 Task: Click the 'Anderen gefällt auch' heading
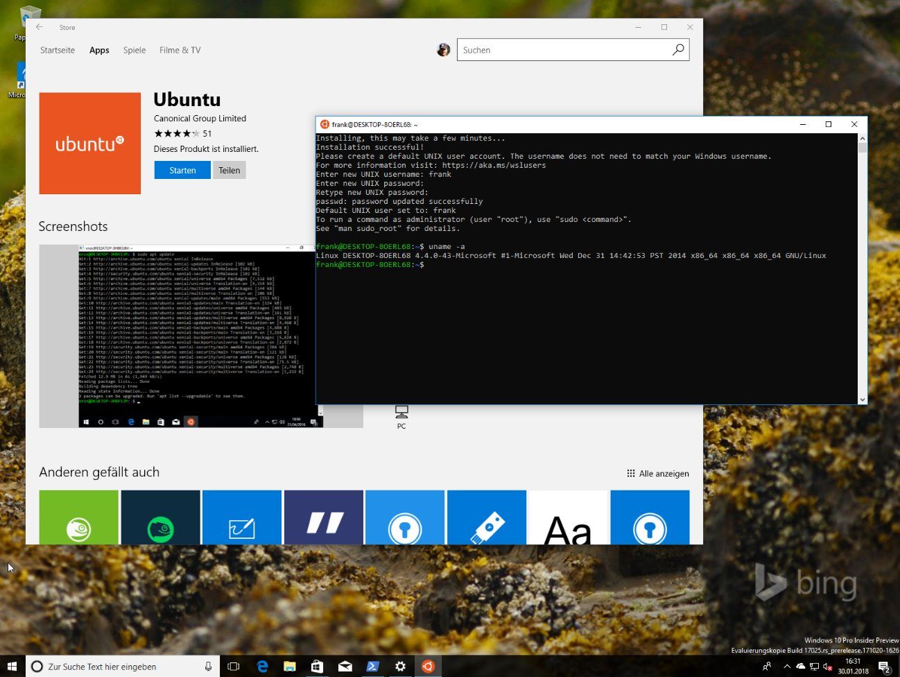pyautogui.click(x=99, y=472)
